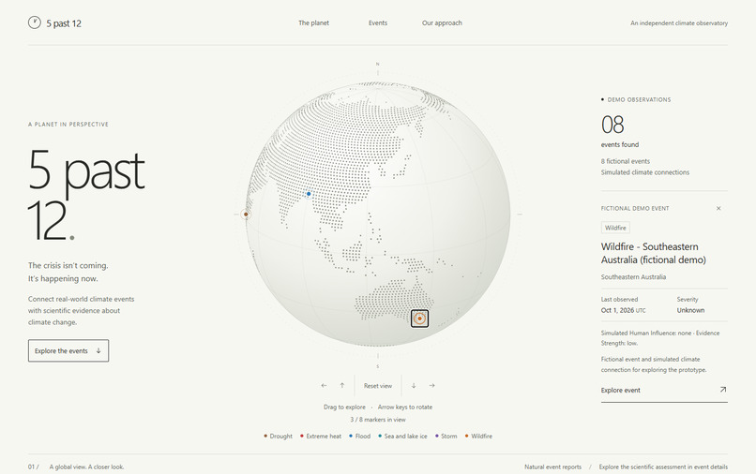Open Our approach navigation item

click(x=442, y=22)
